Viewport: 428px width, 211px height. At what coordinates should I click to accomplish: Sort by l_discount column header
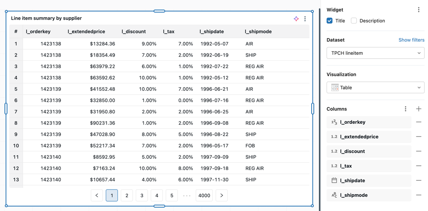click(134, 32)
